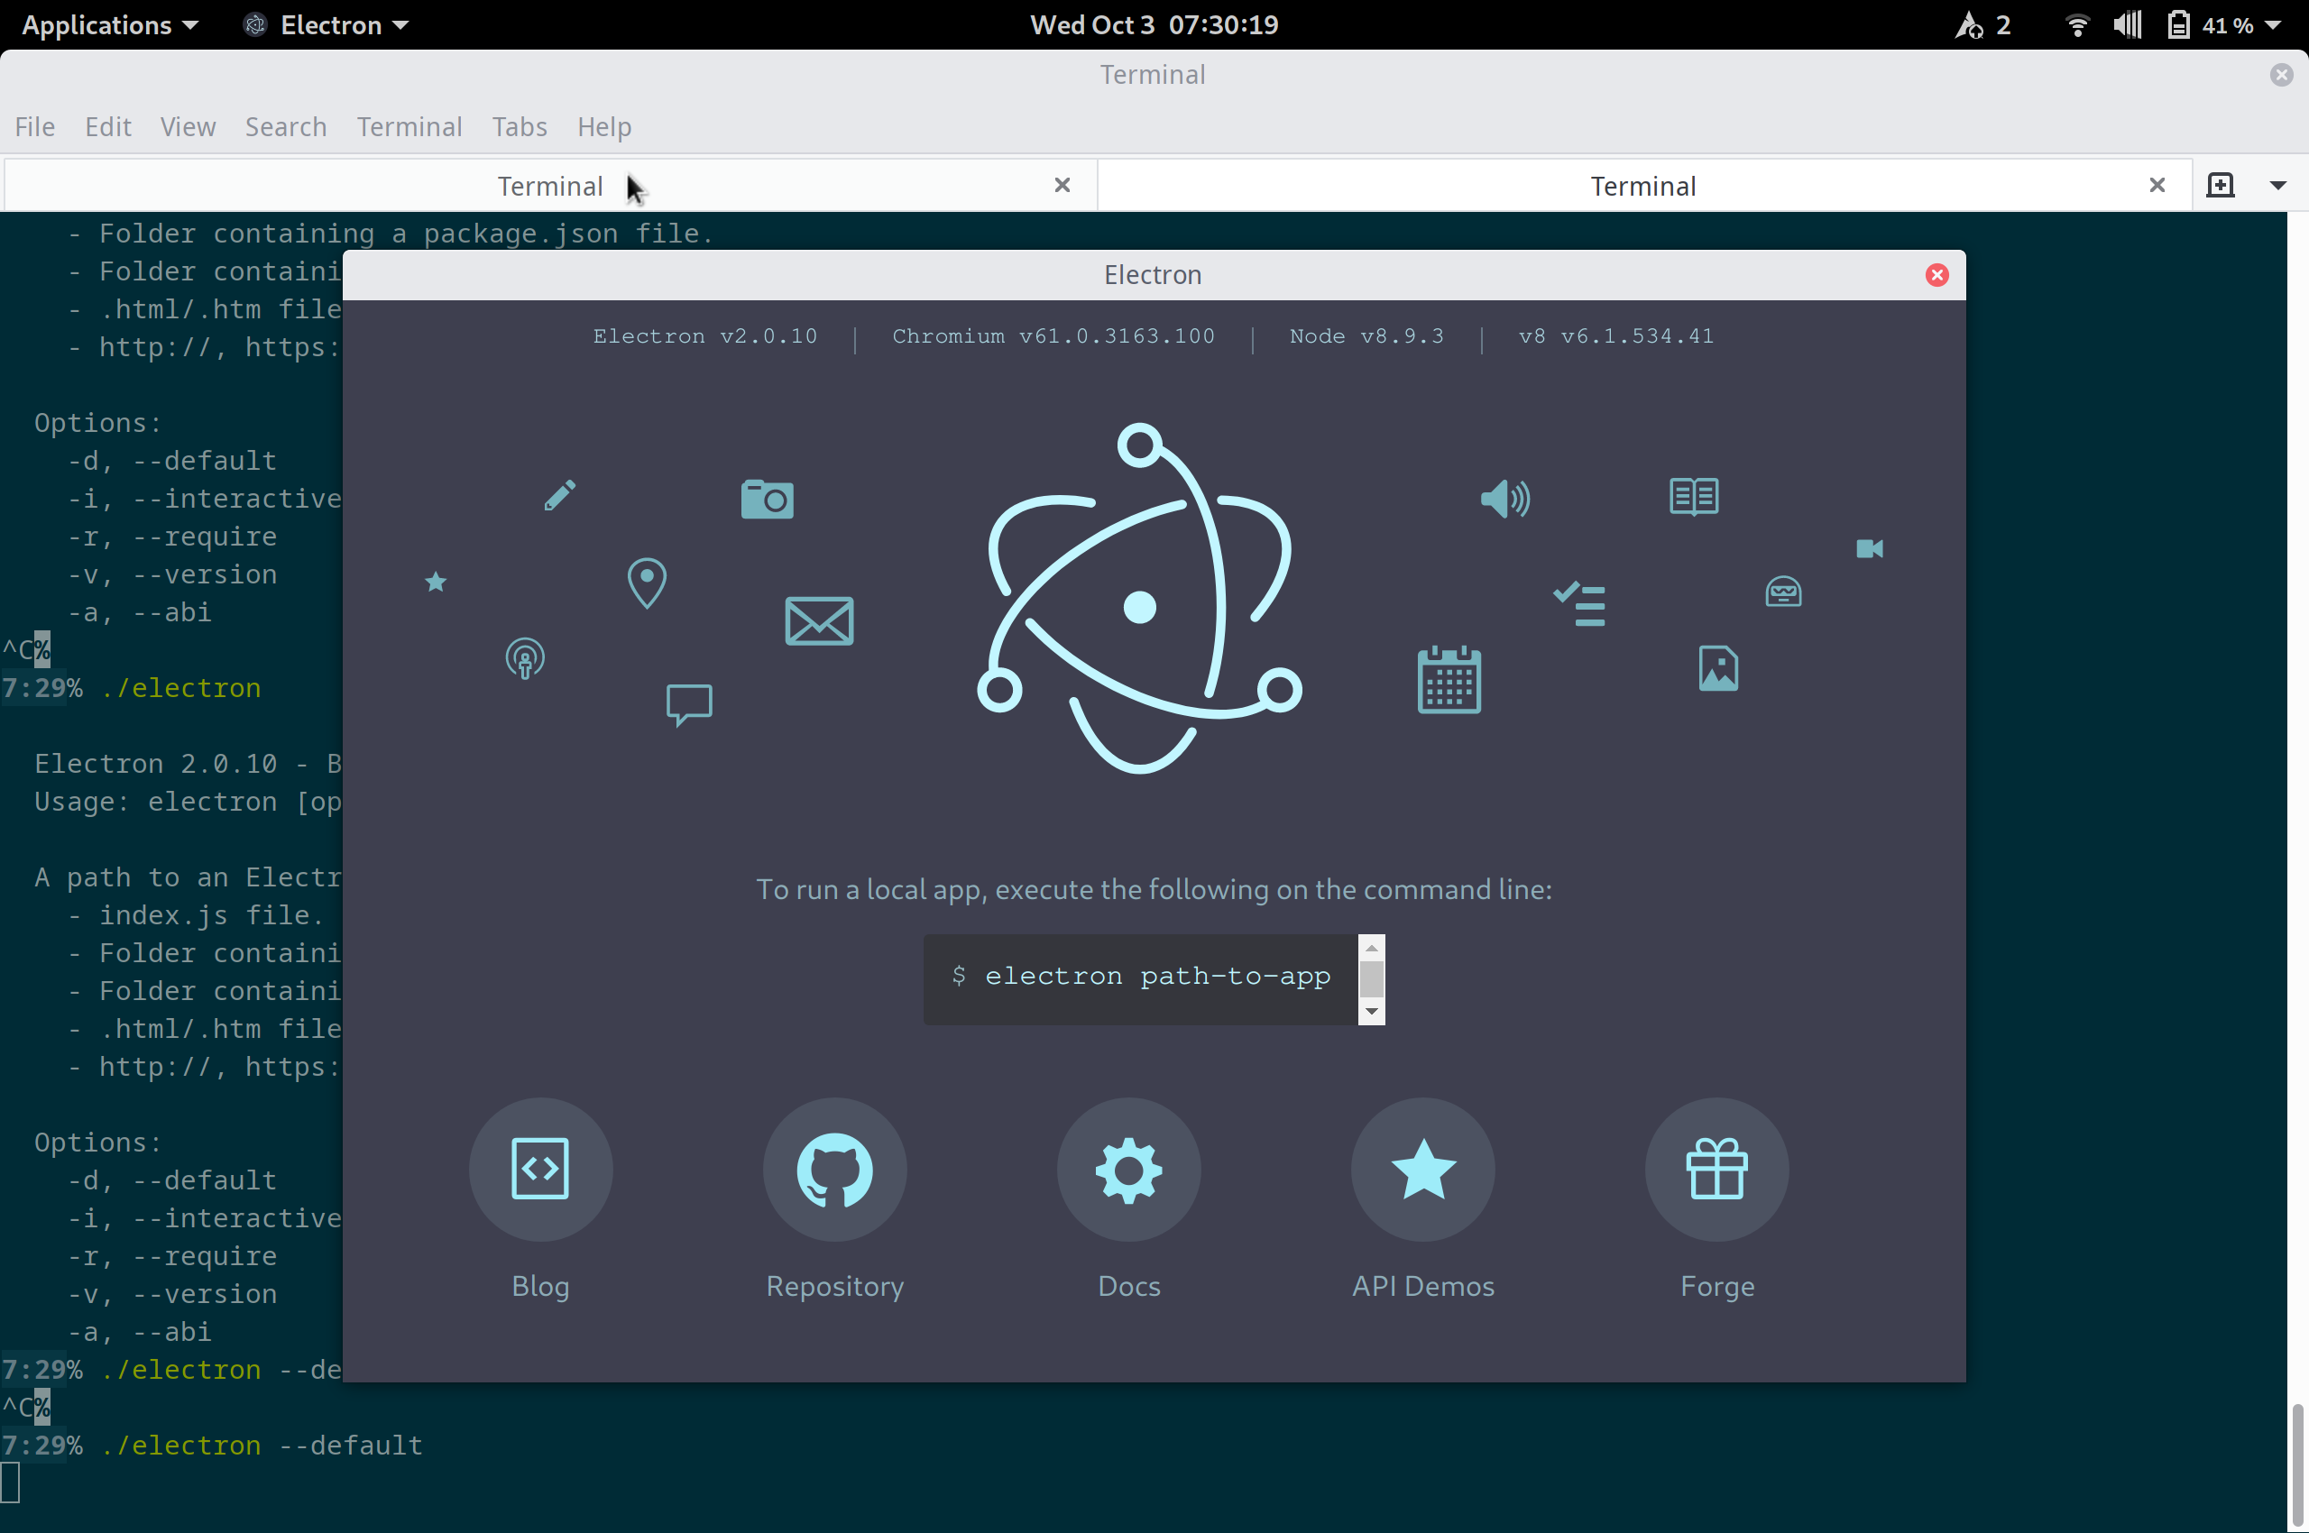Click scroll down arrow in command box
Screen dimensions: 2309x1533
(x=1371, y=1011)
